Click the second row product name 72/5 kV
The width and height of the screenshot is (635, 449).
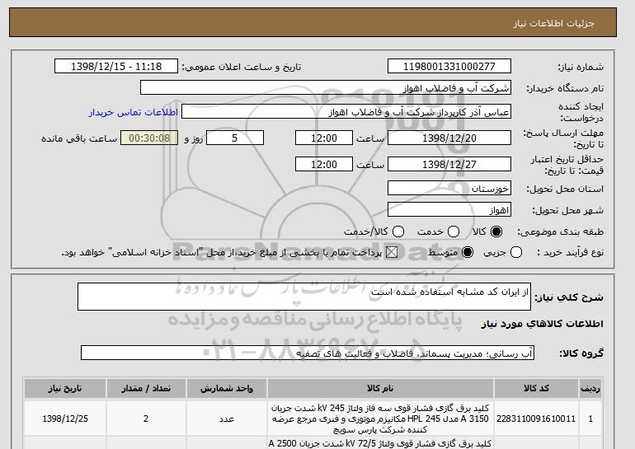(x=380, y=444)
